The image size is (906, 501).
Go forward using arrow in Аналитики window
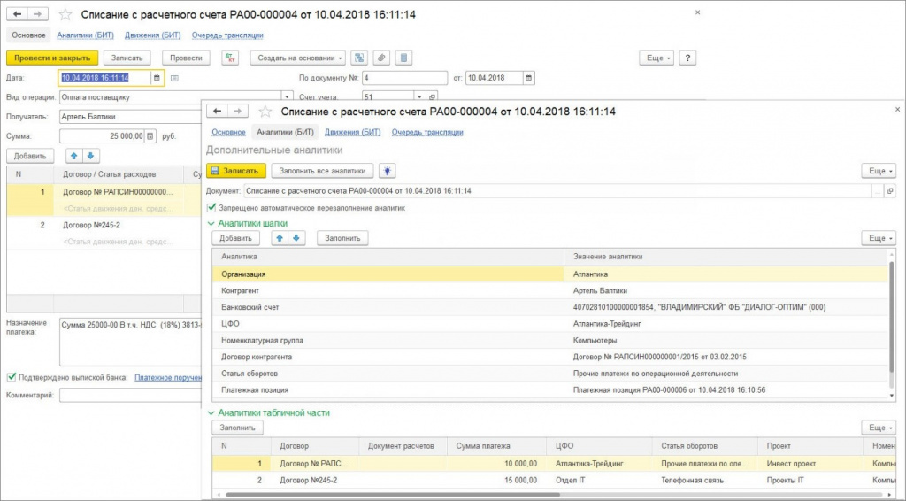(x=237, y=111)
